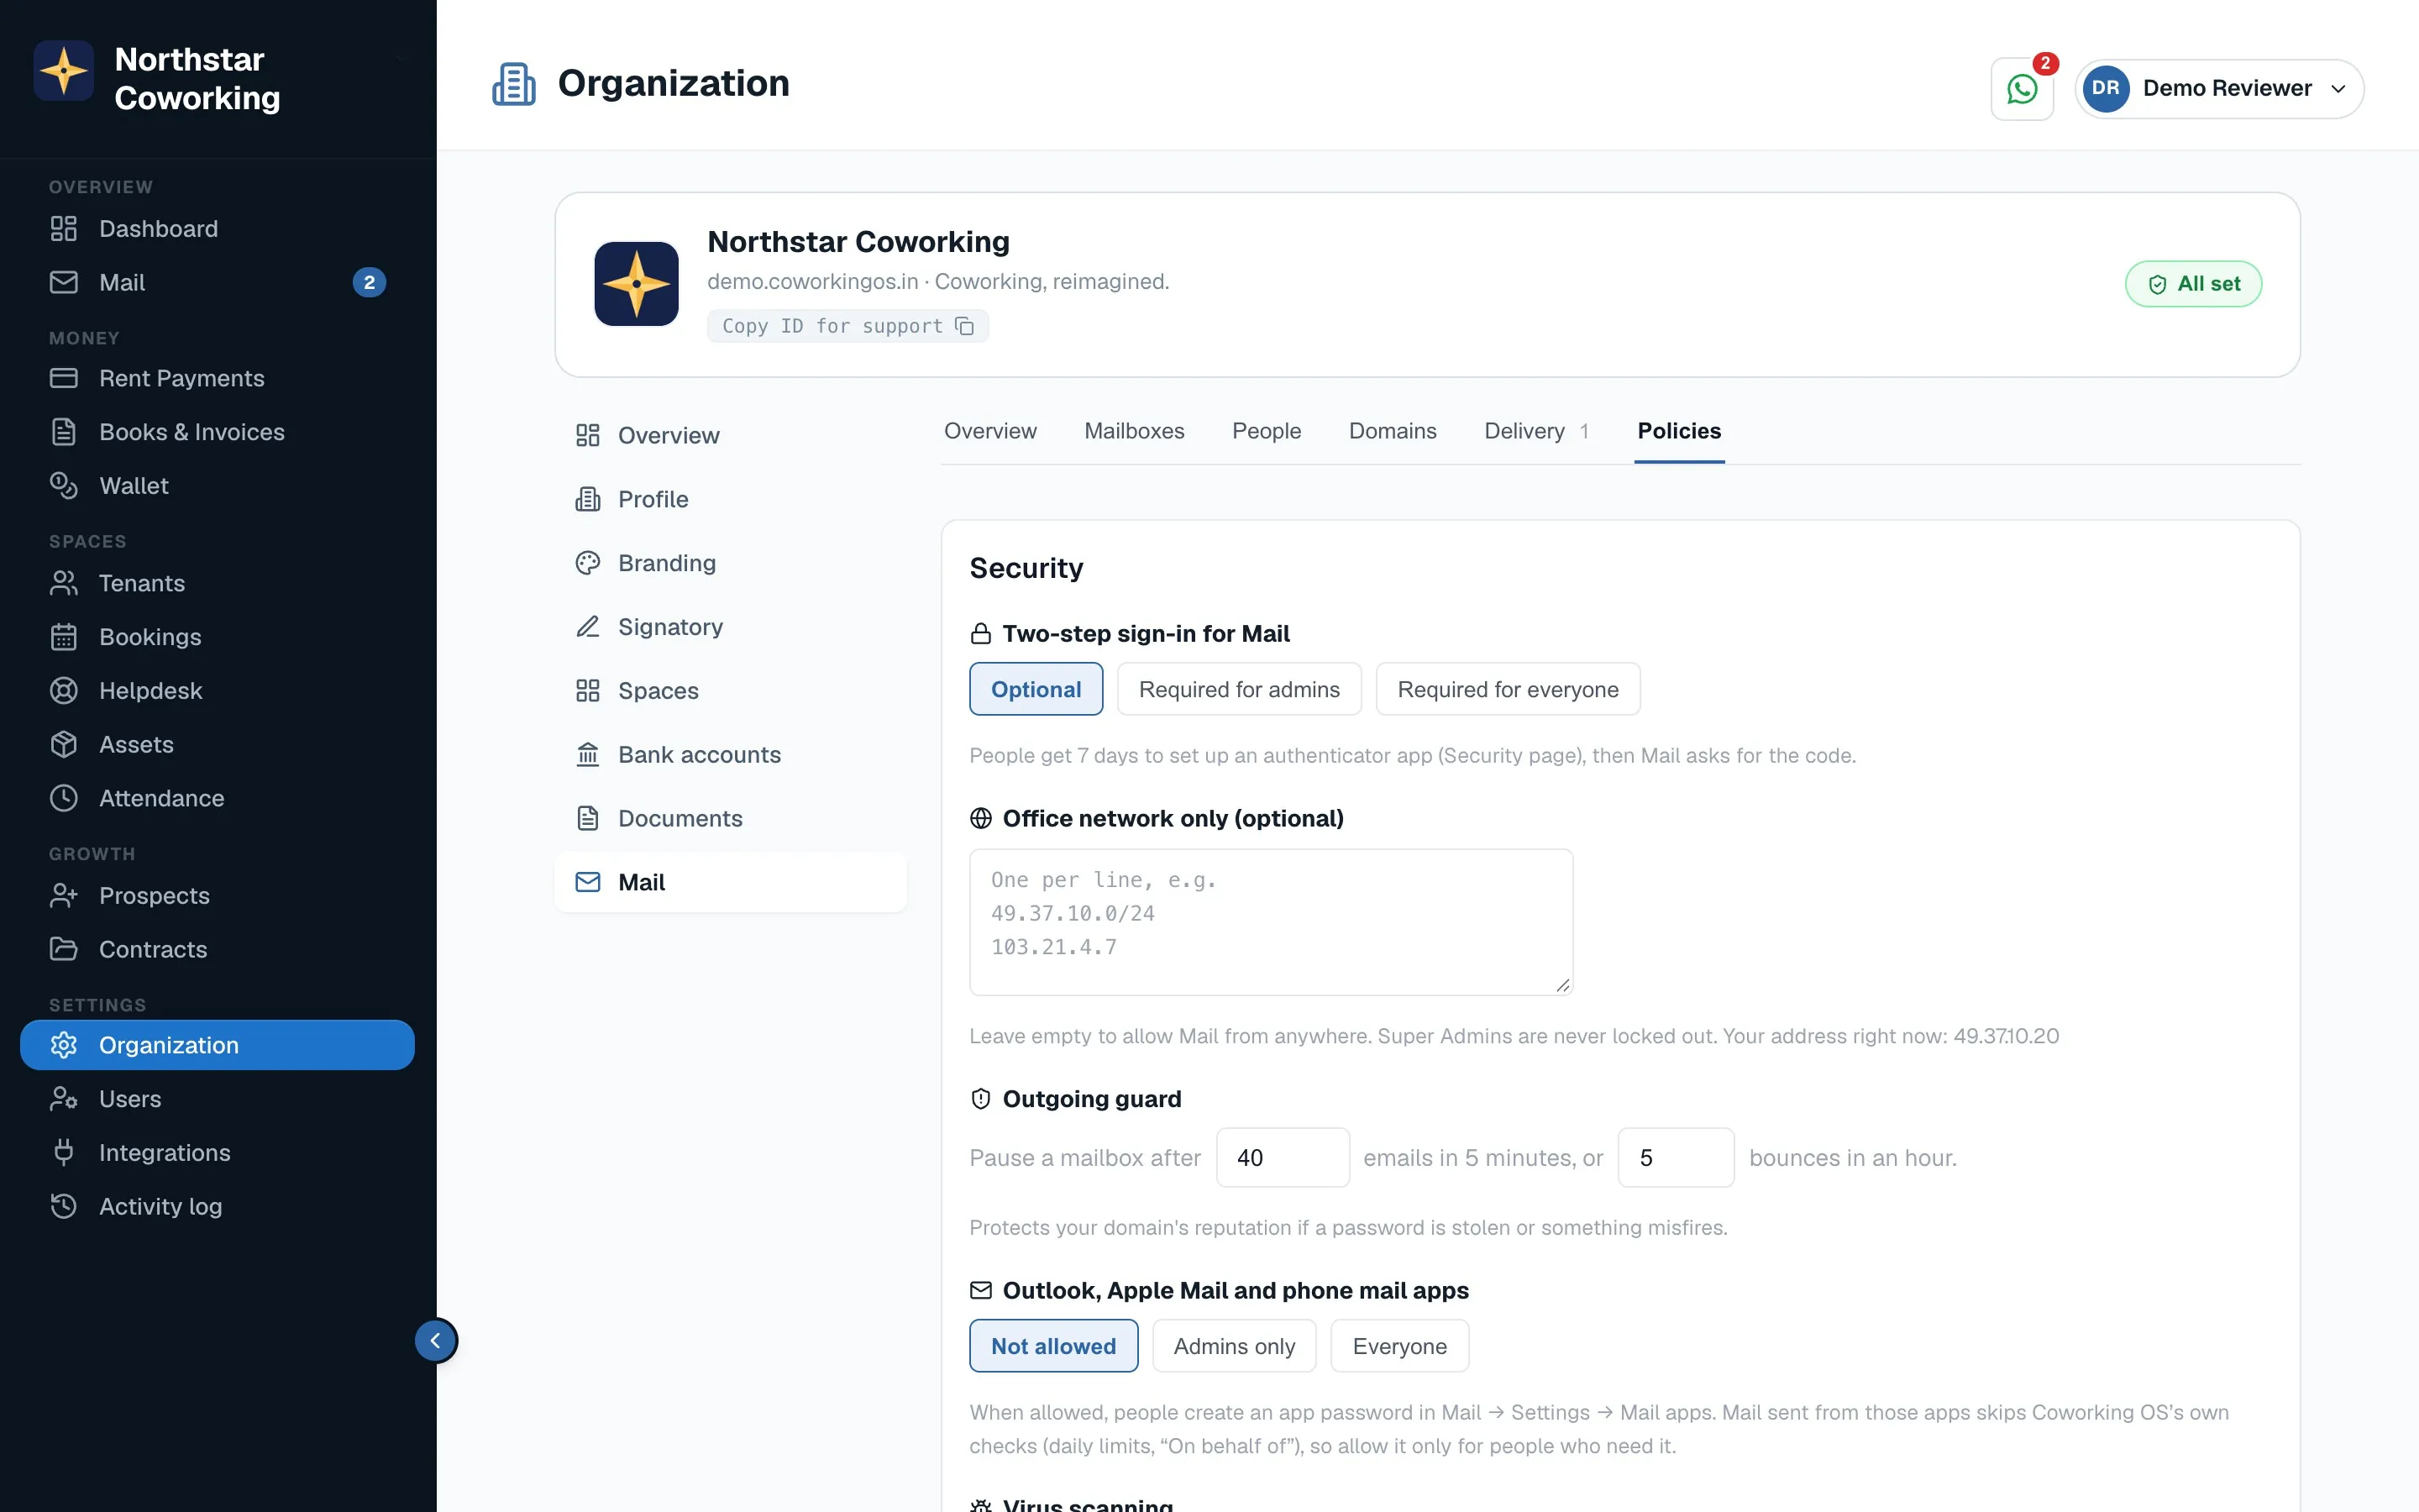Image resolution: width=2419 pixels, height=1512 pixels.
Task: Click the emails in 5 minutes field
Action: [x=1283, y=1158]
